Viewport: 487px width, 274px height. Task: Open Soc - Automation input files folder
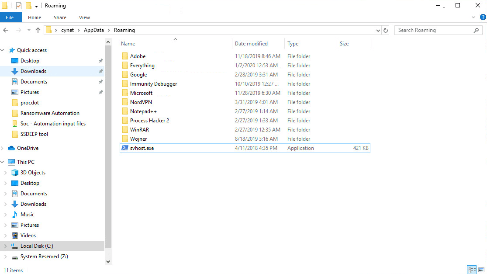coord(53,124)
